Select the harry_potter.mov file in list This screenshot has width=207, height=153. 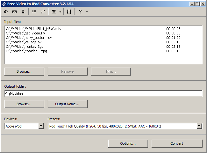[29, 38]
